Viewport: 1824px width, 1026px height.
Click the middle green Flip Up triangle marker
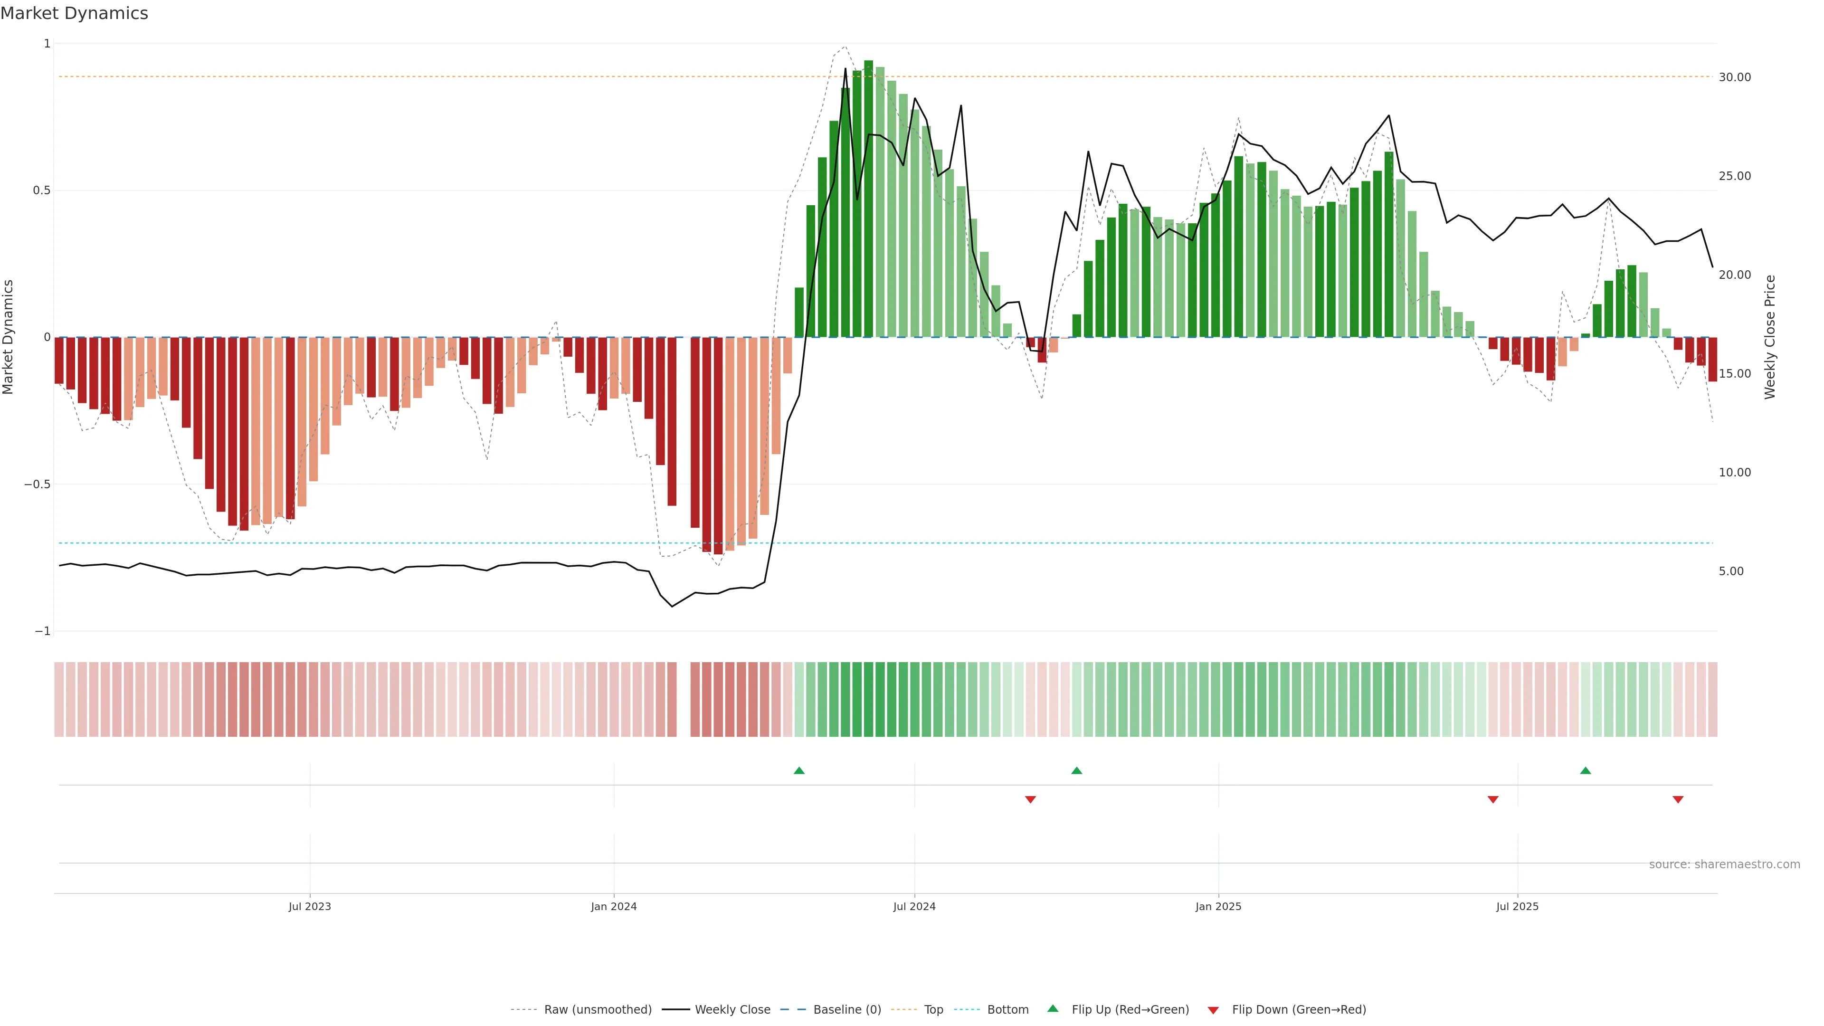[x=1076, y=770]
